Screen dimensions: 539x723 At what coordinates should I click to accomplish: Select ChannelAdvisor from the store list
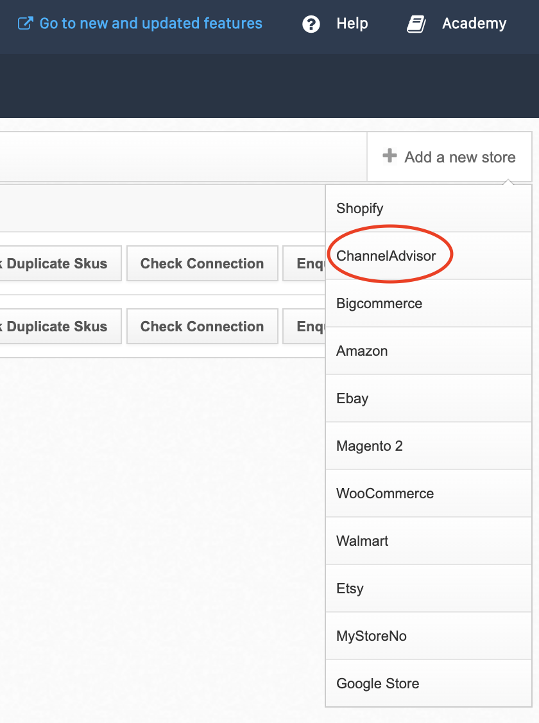(x=429, y=256)
